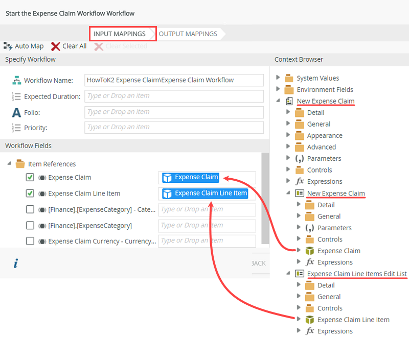Screen dimensions: 409x339
Task: Select the Clear All toolbar icon
Action: [x=55, y=46]
